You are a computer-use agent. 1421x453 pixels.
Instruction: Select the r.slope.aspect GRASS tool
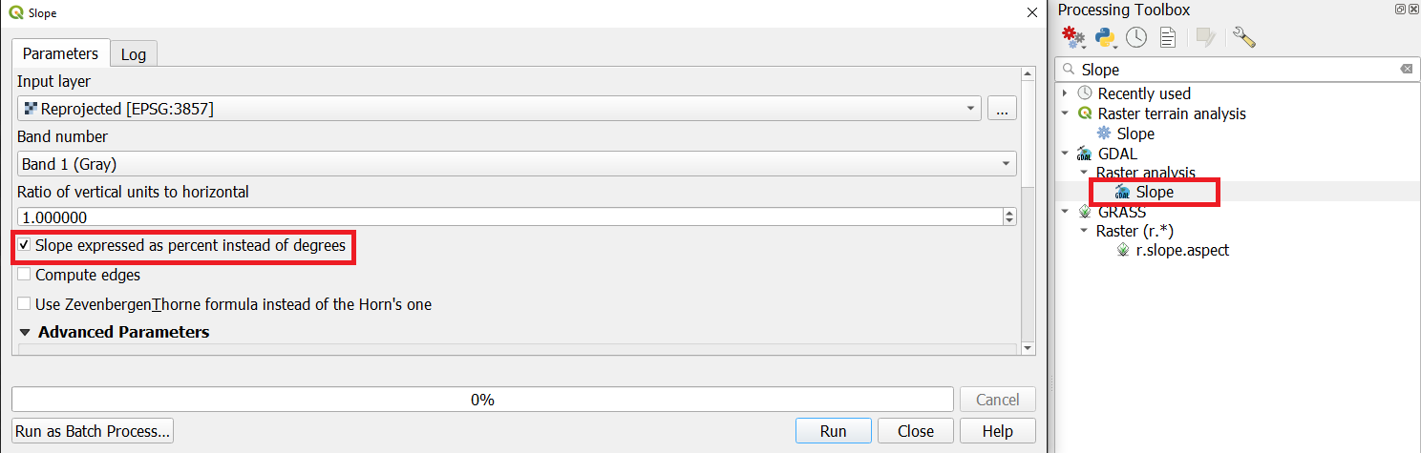(1181, 250)
